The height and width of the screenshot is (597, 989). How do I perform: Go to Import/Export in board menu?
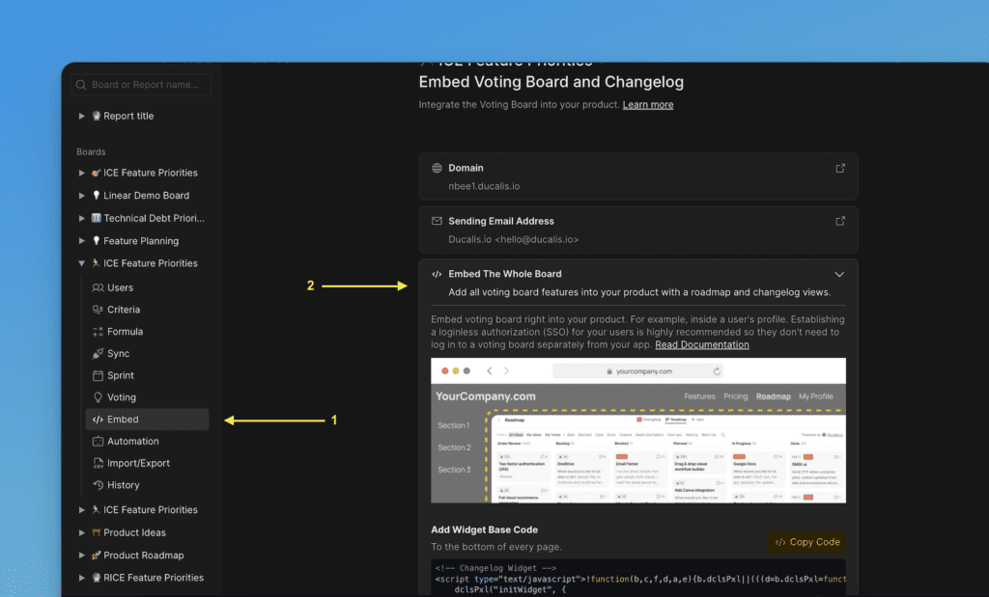point(138,463)
